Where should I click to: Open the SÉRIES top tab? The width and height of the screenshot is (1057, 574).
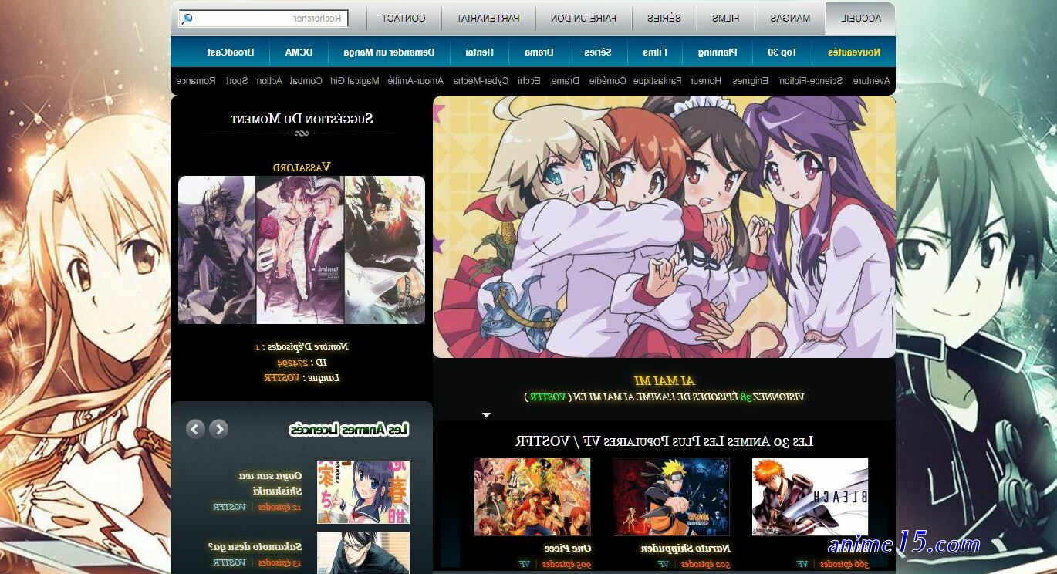pyautogui.click(x=664, y=19)
